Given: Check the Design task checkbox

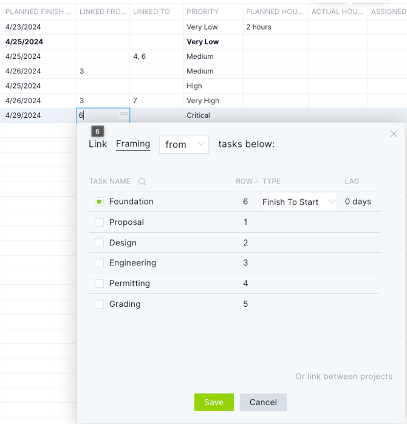Looking at the screenshot, I should pyautogui.click(x=99, y=243).
